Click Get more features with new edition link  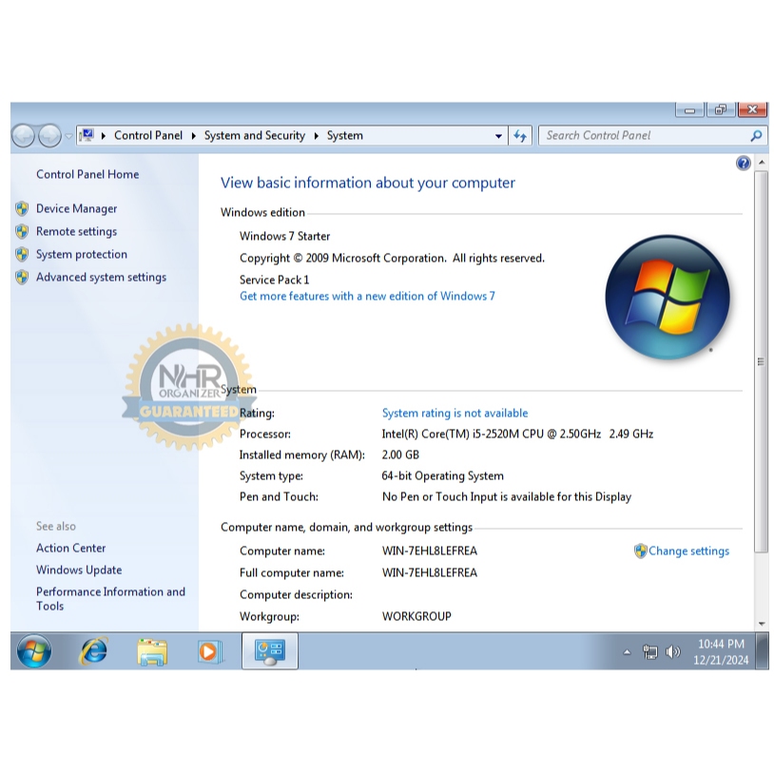tap(367, 296)
